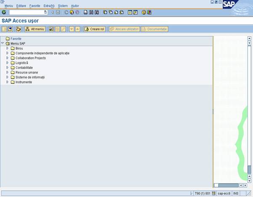Screen dimensions: 253x197
Task: Click the INS insert mode indicator
Action: [236, 193]
